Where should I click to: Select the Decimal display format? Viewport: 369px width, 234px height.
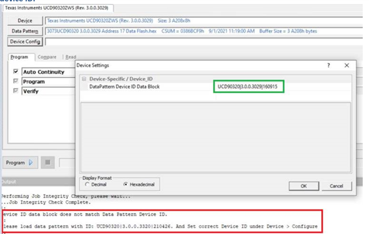click(96, 185)
